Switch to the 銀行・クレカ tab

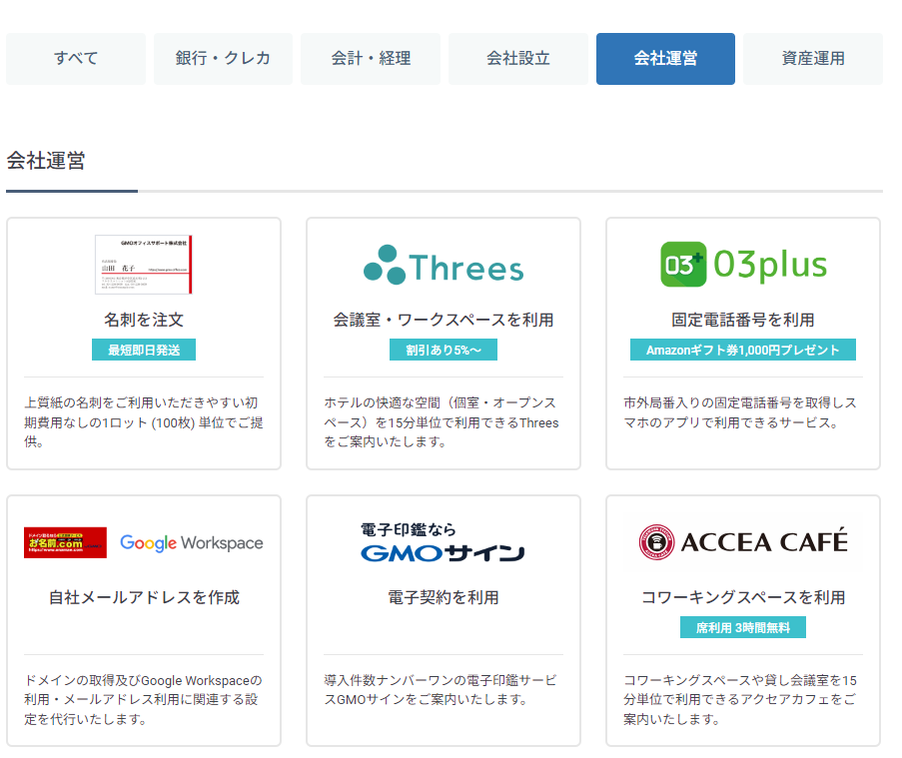click(x=223, y=59)
